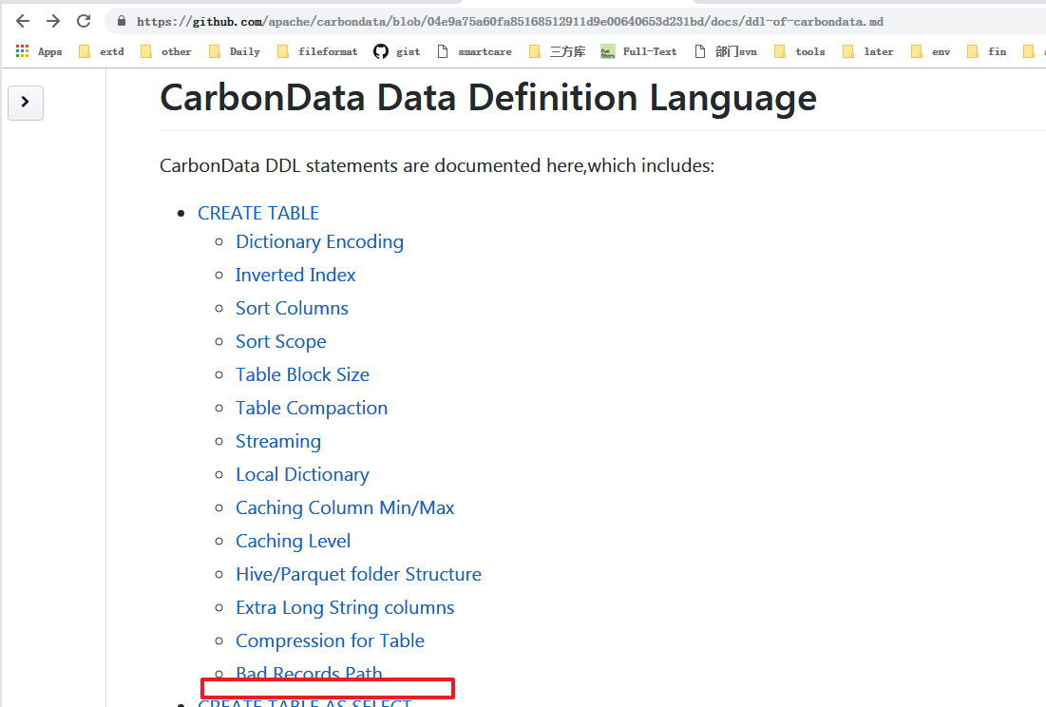Open the Caching Column Min/Max link
This screenshot has width=1046, height=707.
pos(345,508)
